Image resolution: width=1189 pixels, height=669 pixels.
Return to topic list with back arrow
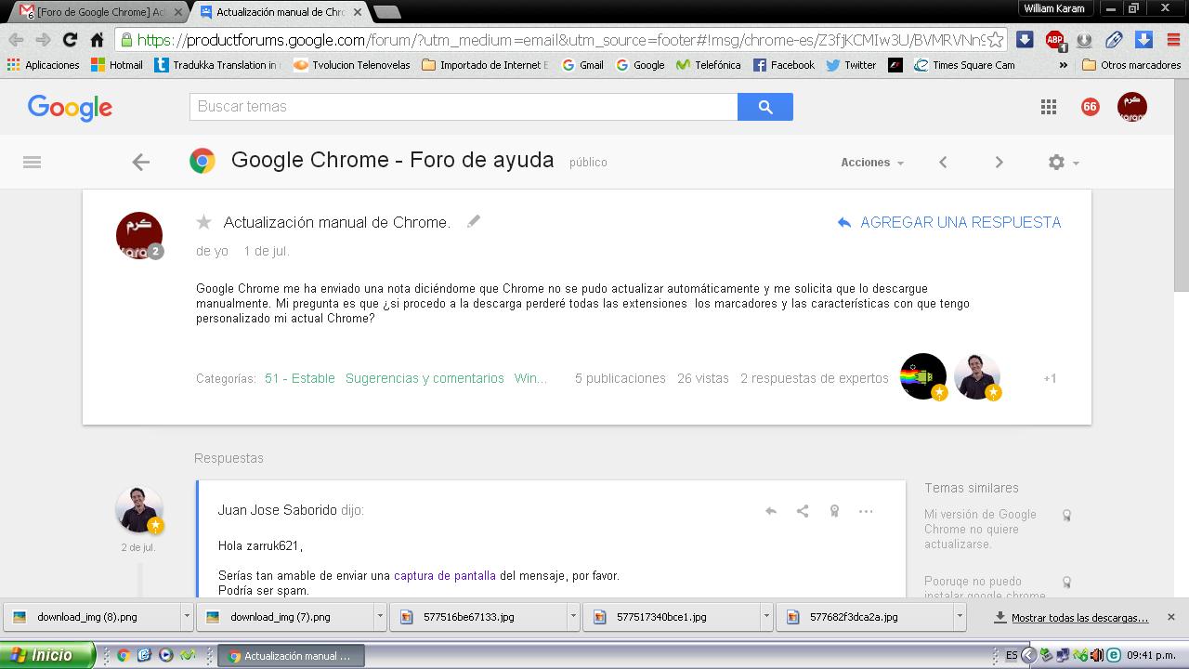tap(141, 162)
